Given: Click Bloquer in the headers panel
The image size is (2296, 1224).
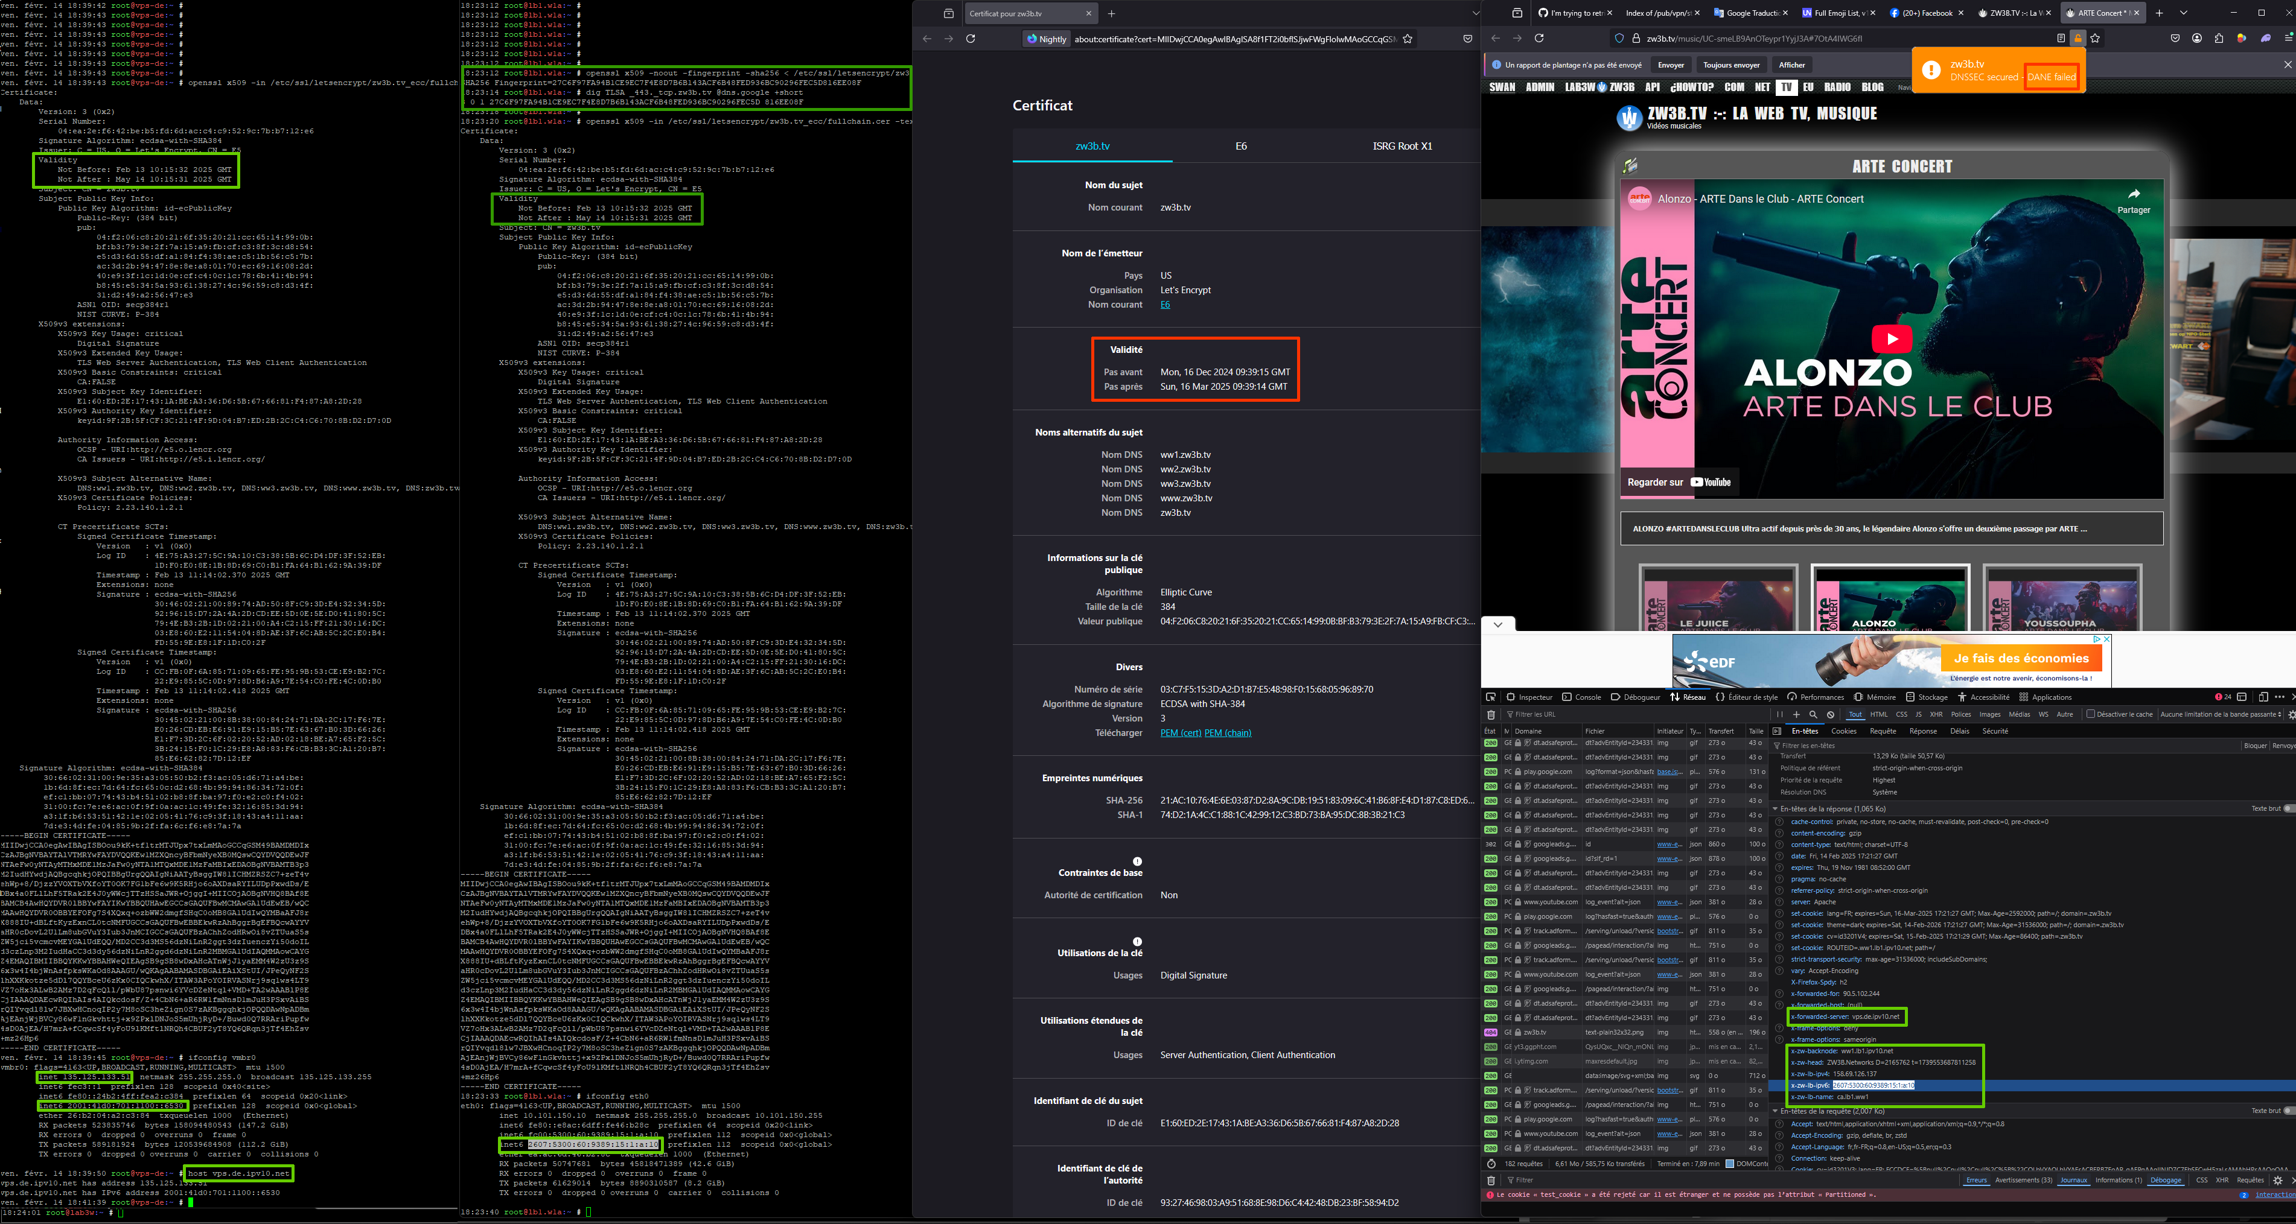Looking at the screenshot, I should [2255, 746].
